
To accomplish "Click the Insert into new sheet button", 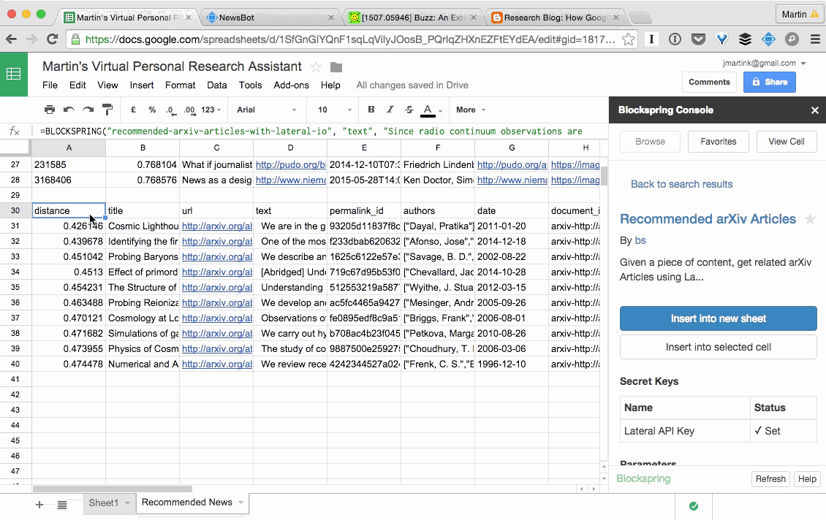I will click(718, 318).
